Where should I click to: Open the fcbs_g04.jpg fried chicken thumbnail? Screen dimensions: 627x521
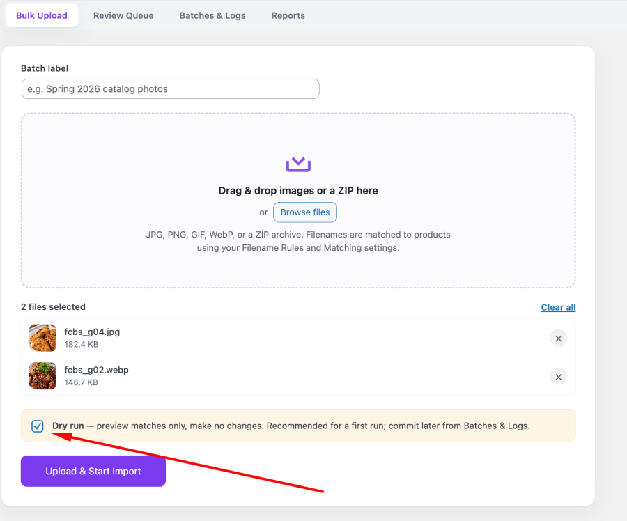coord(42,338)
